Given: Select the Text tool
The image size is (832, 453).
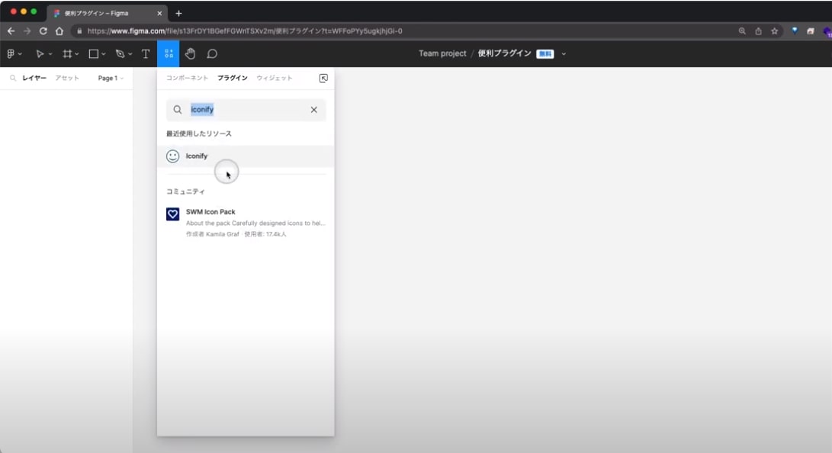Looking at the screenshot, I should (x=146, y=53).
